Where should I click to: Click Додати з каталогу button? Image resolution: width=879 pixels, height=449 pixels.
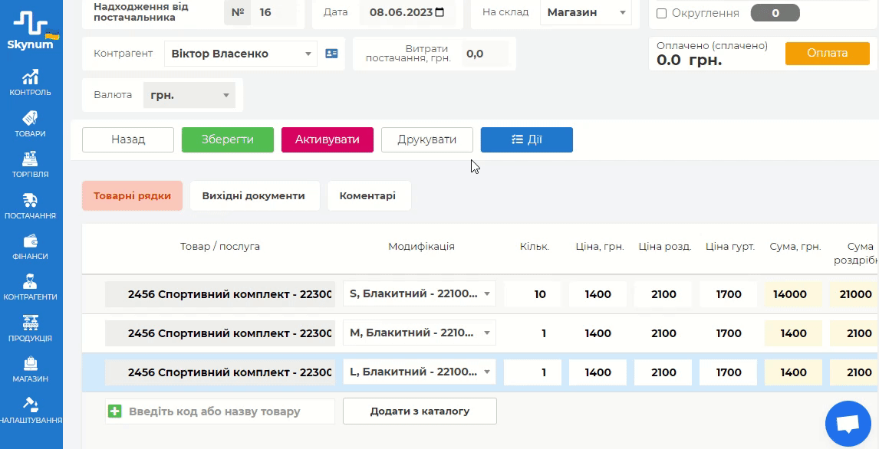420,411
